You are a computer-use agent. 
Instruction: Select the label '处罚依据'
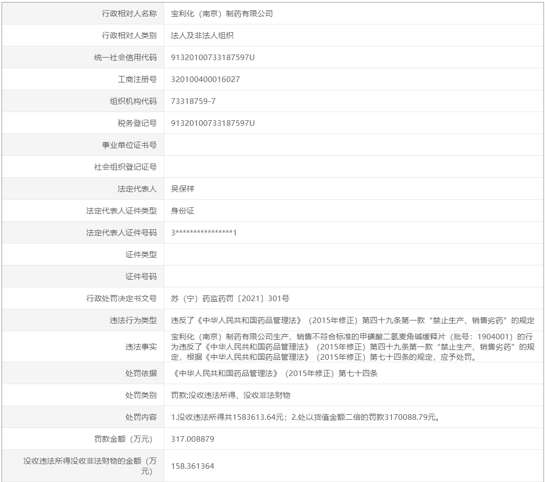tap(141, 373)
